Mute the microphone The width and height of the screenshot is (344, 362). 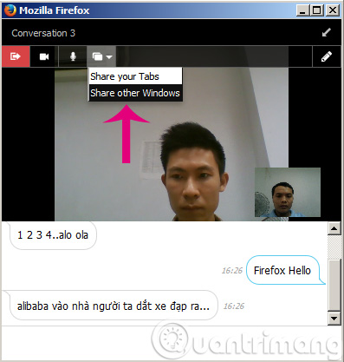[73, 56]
